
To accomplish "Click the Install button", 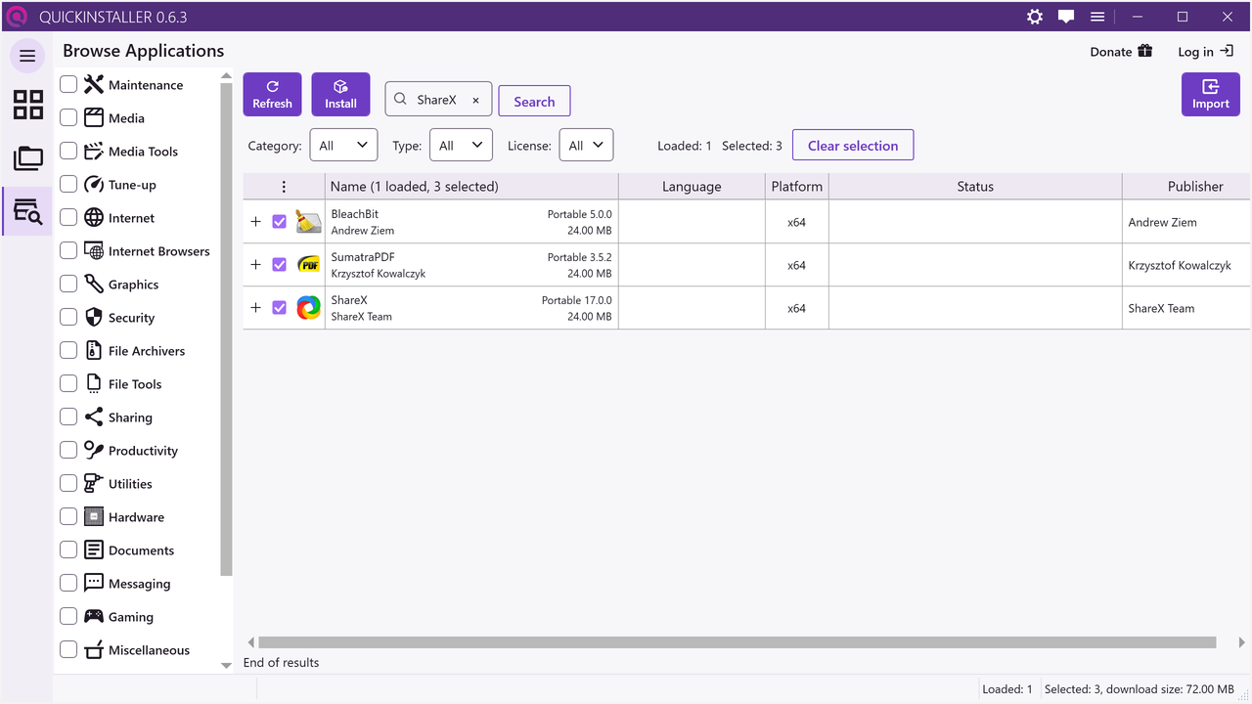I will (x=340, y=95).
